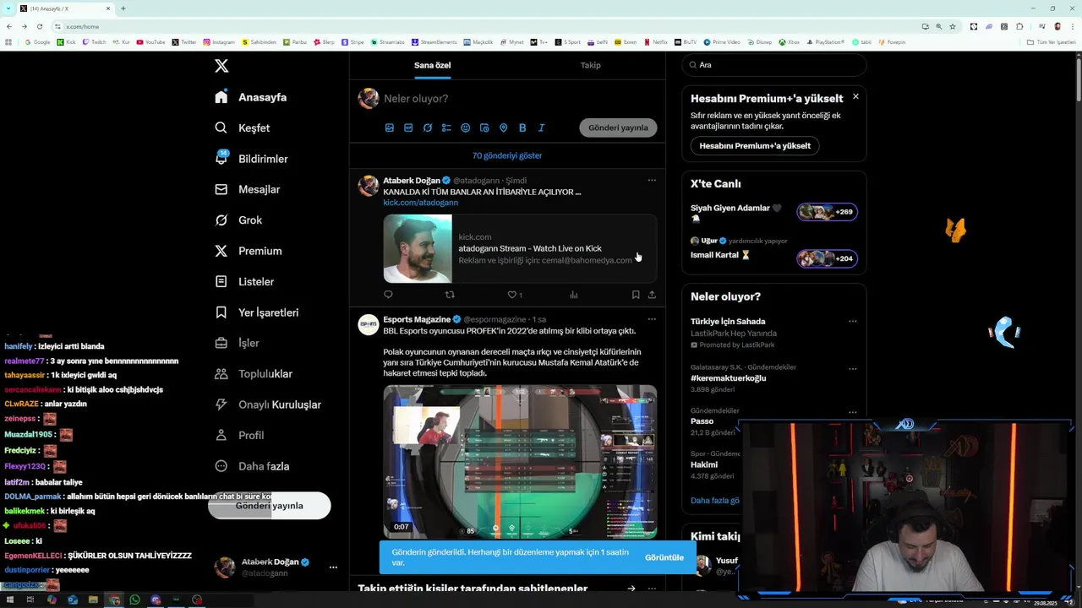Open Windows Start menu
Viewport: 1082px width, 608px height.
click(x=10, y=600)
